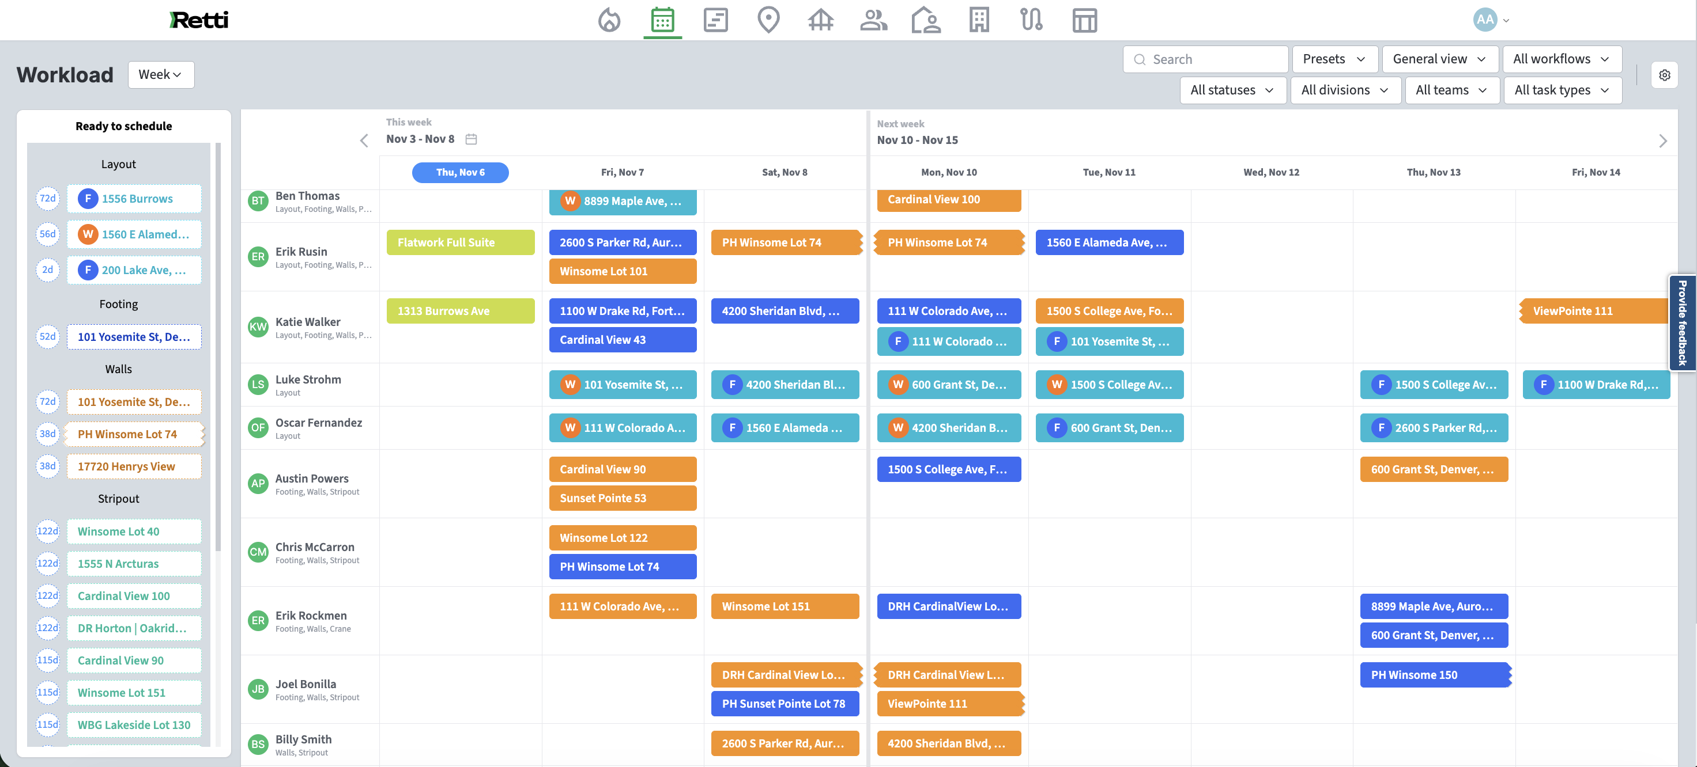
Task: Click the building icon in the navigation bar
Action: 978,20
